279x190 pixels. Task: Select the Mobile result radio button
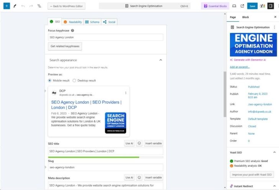coord(50,80)
